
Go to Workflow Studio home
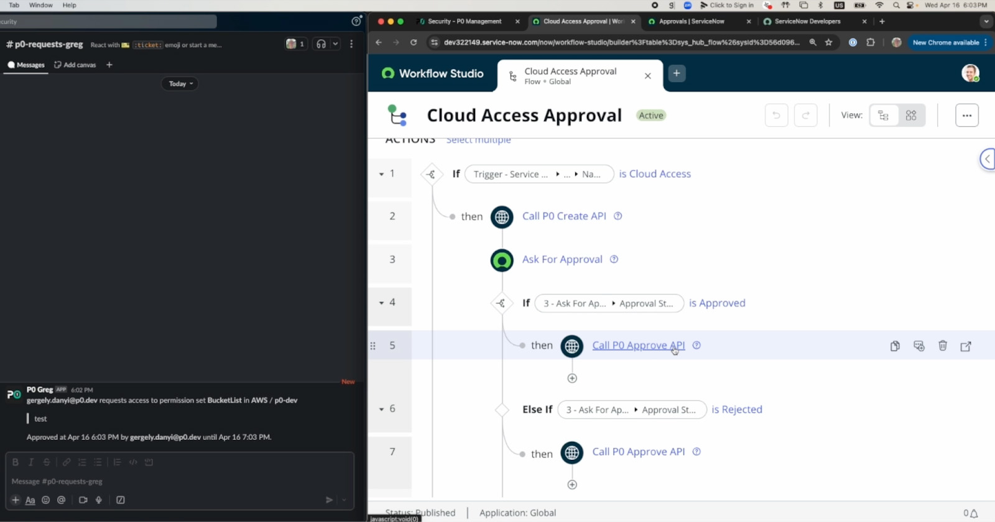point(433,73)
